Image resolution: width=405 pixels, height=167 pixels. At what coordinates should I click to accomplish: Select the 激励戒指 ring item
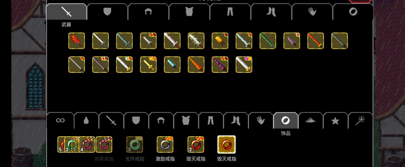(x=165, y=145)
